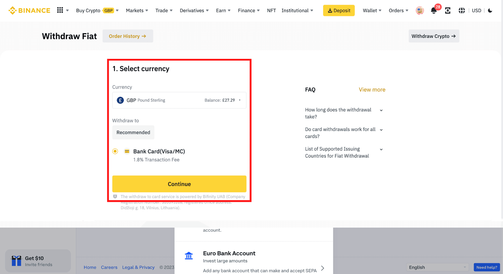Open the GBP Pound Sterling currency selector

[179, 100]
